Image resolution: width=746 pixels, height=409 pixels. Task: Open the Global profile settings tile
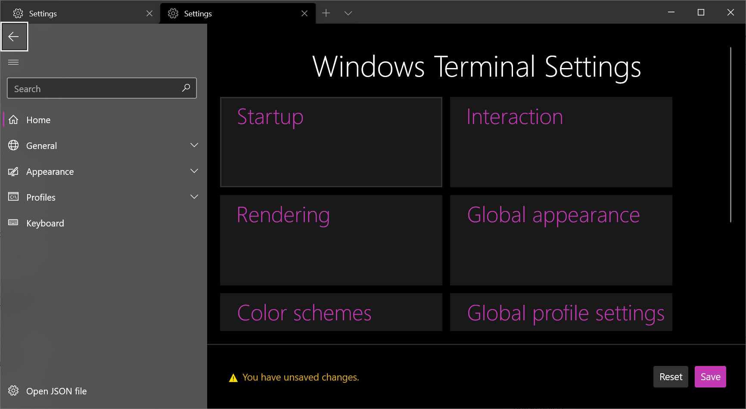(x=561, y=312)
